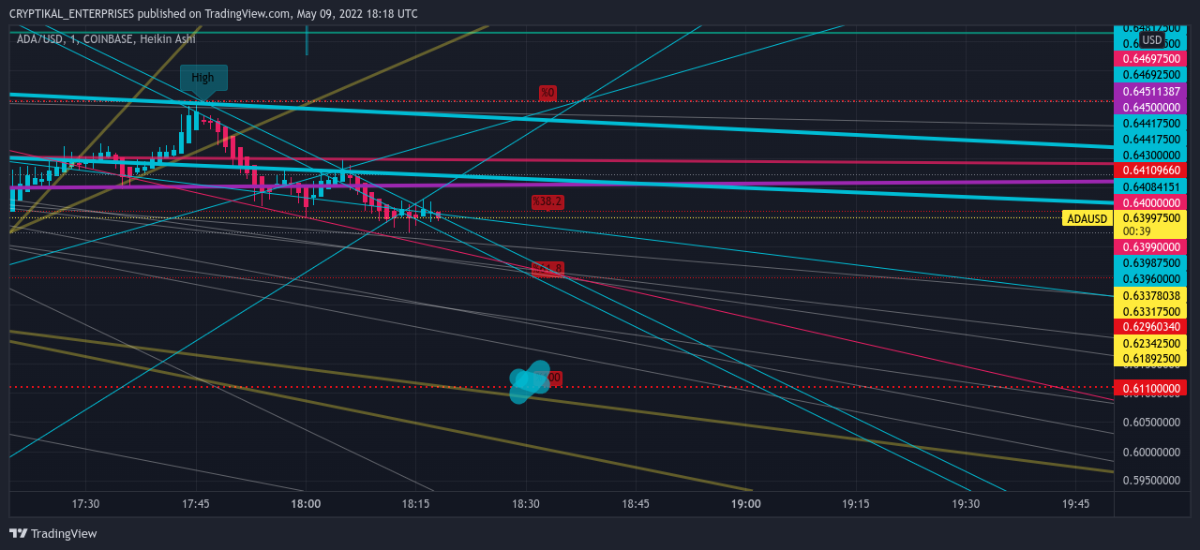Click the 0.62960340 red price label
This screenshot has width=1200, height=550.
click(x=1150, y=326)
